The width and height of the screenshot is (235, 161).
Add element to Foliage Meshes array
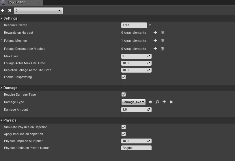[x=155, y=41]
